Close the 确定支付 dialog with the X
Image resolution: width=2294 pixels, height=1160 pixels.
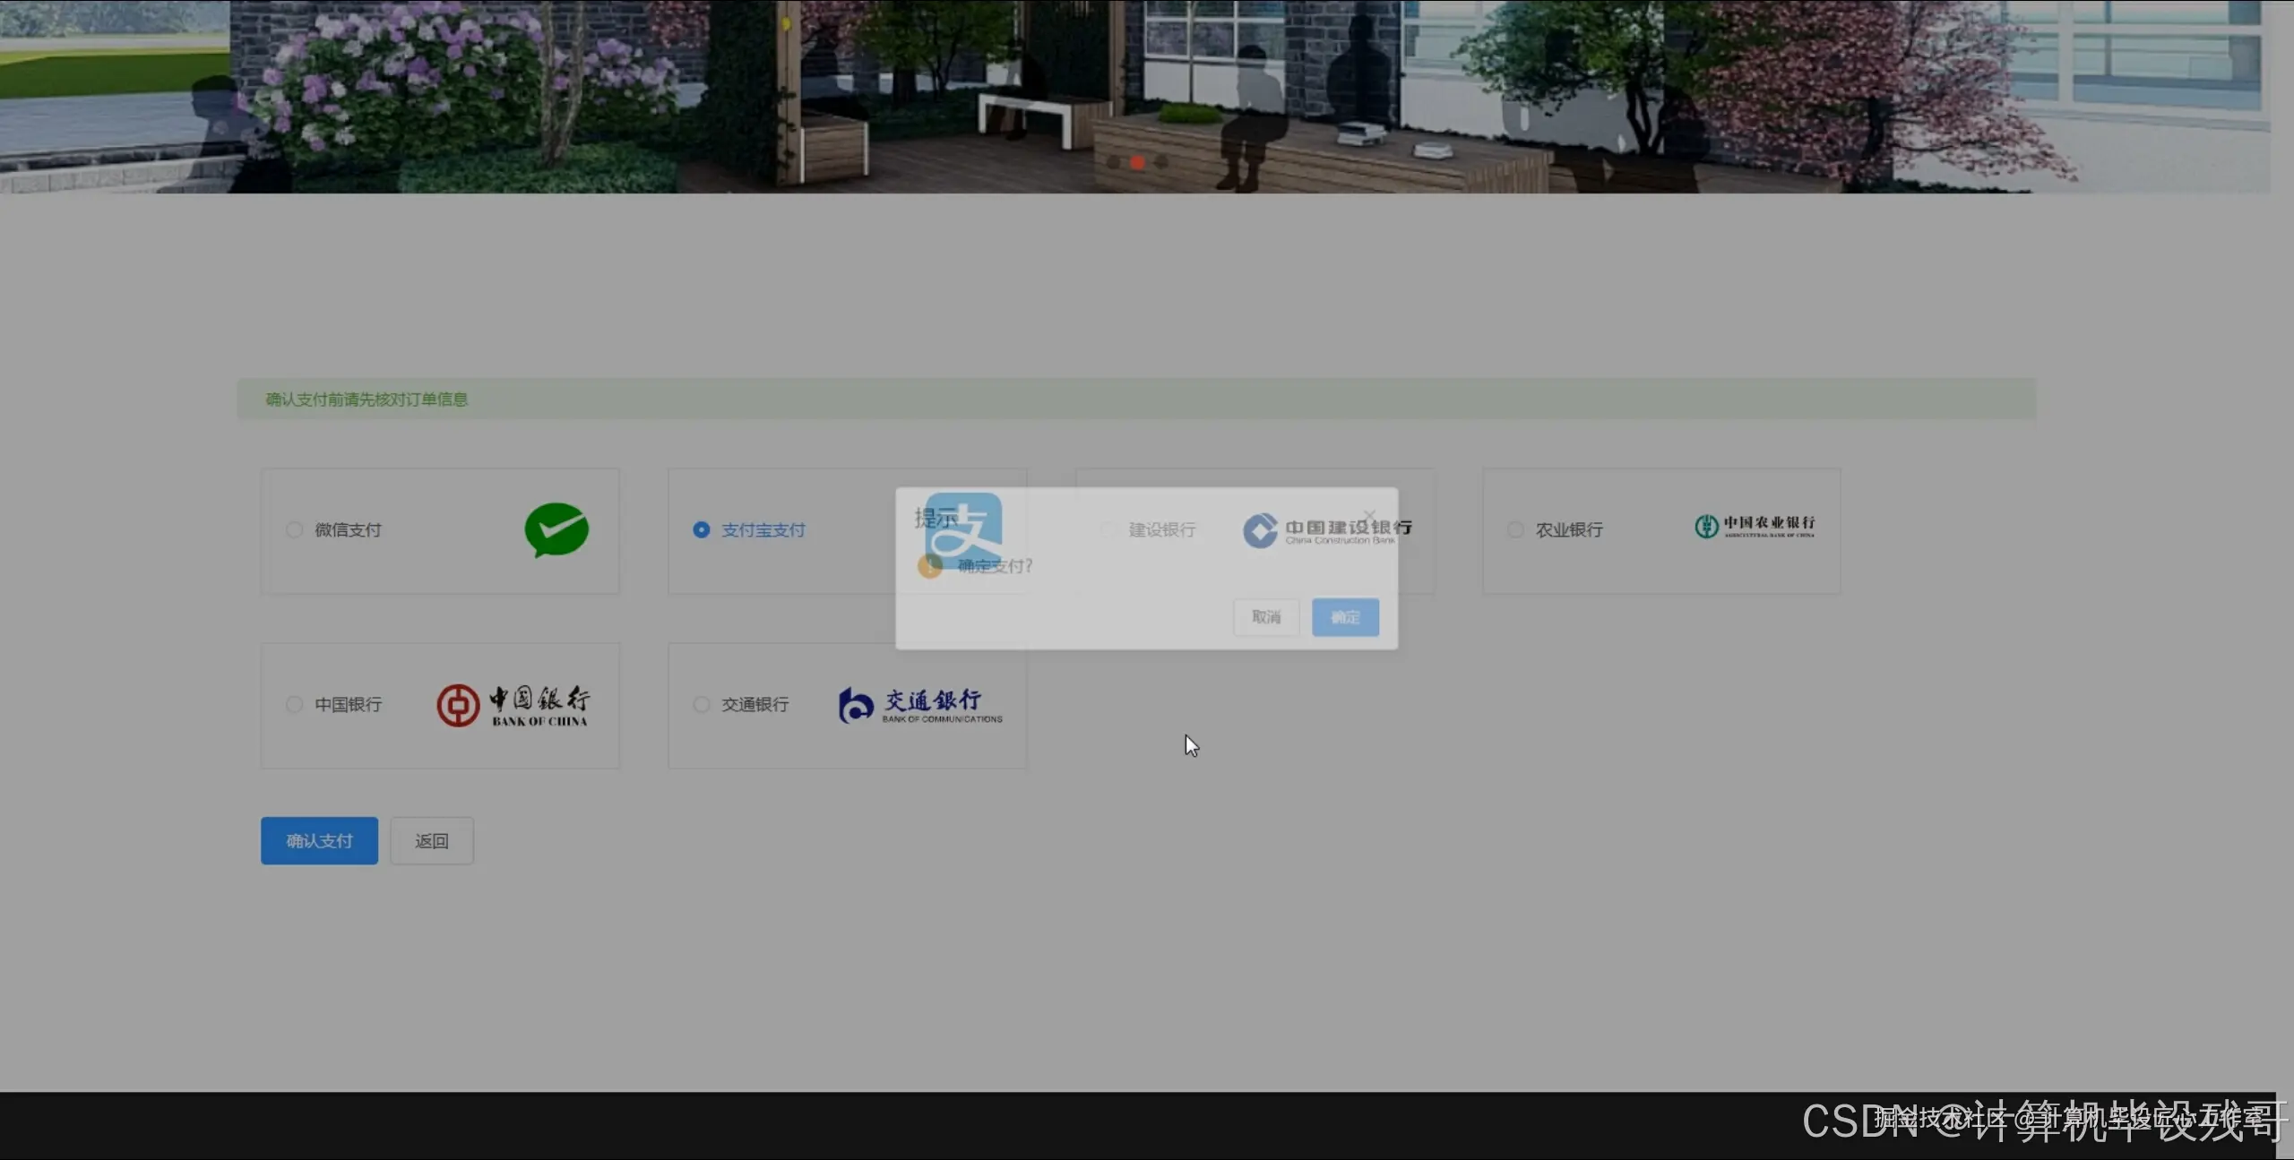[x=1369, y=516]
